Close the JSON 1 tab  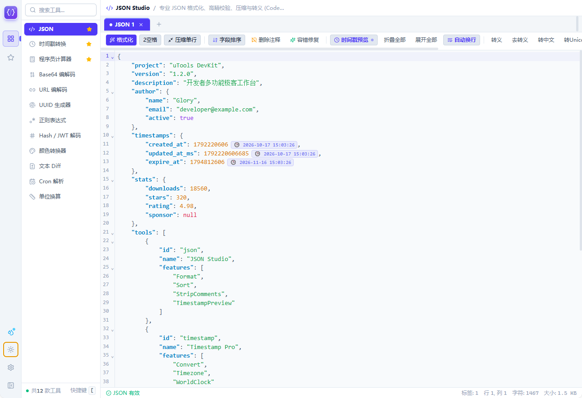141,25
